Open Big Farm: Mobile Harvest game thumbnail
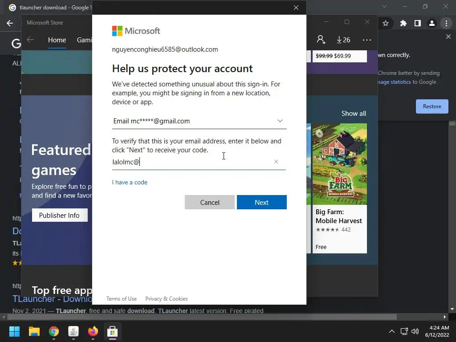The height and width of the screenshot is (342, 456). (x=340, y=164)
